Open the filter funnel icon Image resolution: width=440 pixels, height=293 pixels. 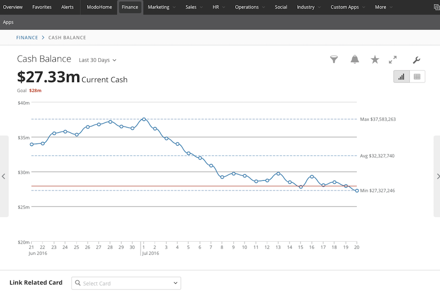pos(334,60)
